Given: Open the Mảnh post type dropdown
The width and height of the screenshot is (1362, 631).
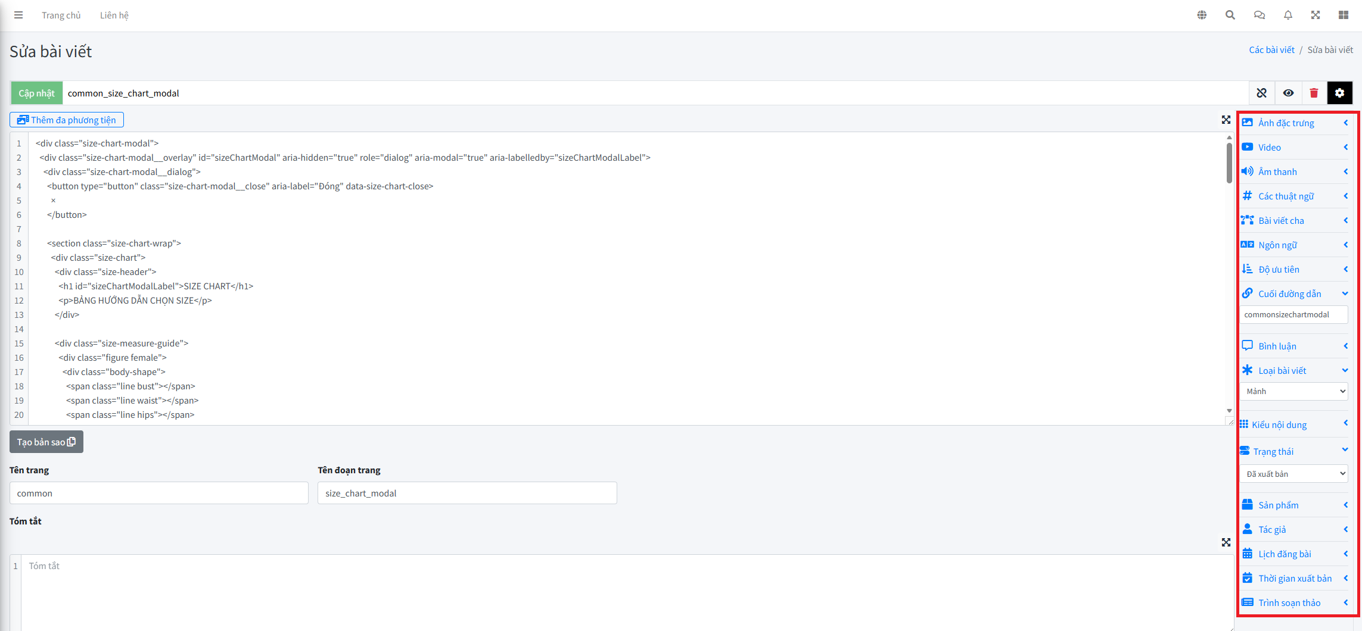Looking at the screenshot, I should pyautogui.click(x=1293, y=391).
